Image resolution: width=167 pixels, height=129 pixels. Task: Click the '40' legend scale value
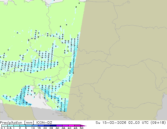click(x=69, y=128)
